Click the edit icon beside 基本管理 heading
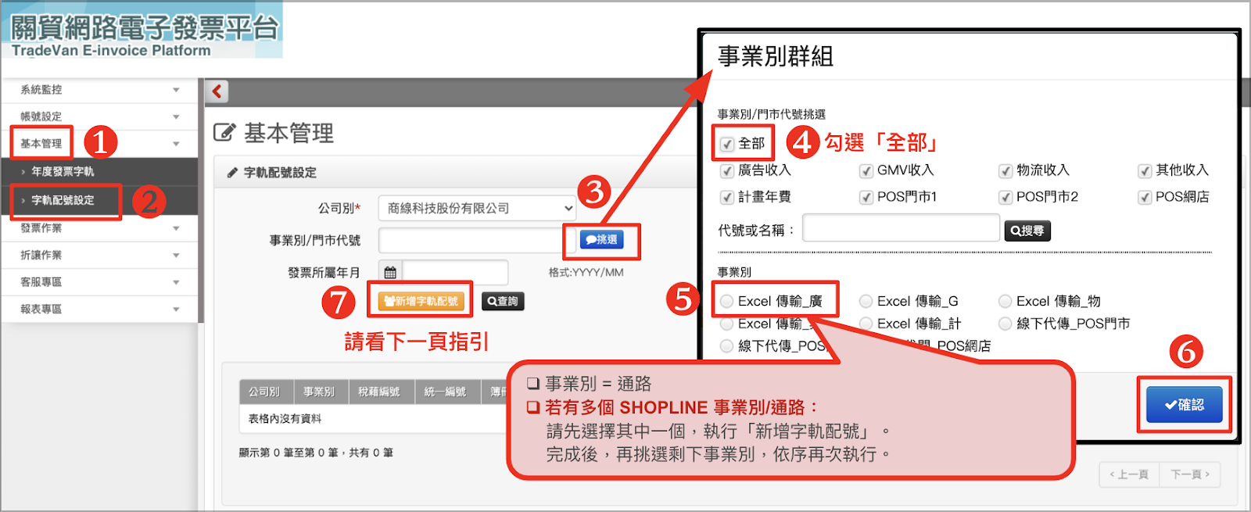Screen dimensions: 1251x512 [224, 133]
